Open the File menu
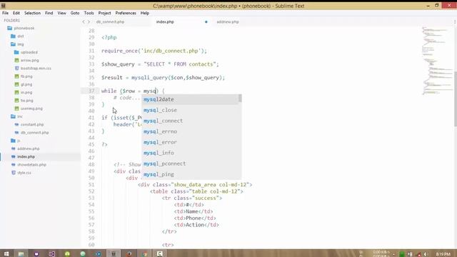 pos(5,13)
